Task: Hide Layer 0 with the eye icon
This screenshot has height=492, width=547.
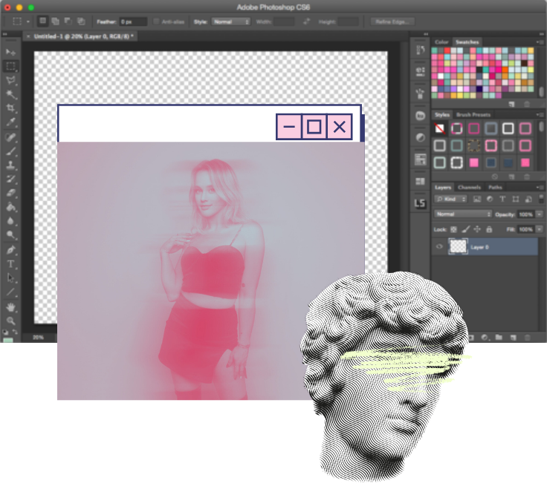Action: [x=439, y=247]
